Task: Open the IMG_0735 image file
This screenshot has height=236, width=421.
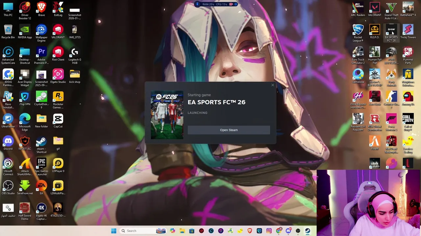Action: [x=75, y=32]
